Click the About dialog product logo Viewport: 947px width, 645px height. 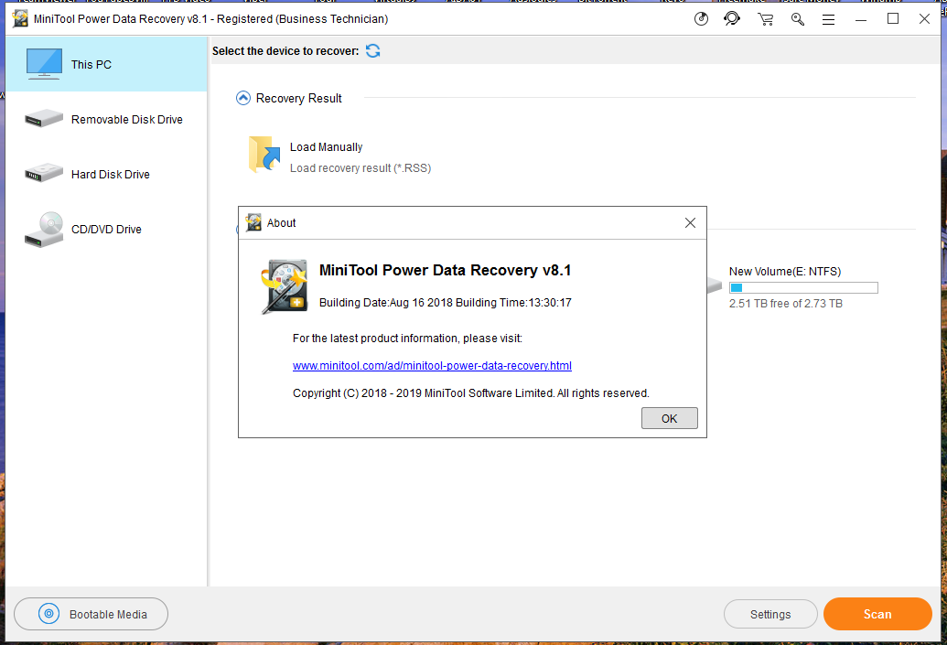pos(285,287)
